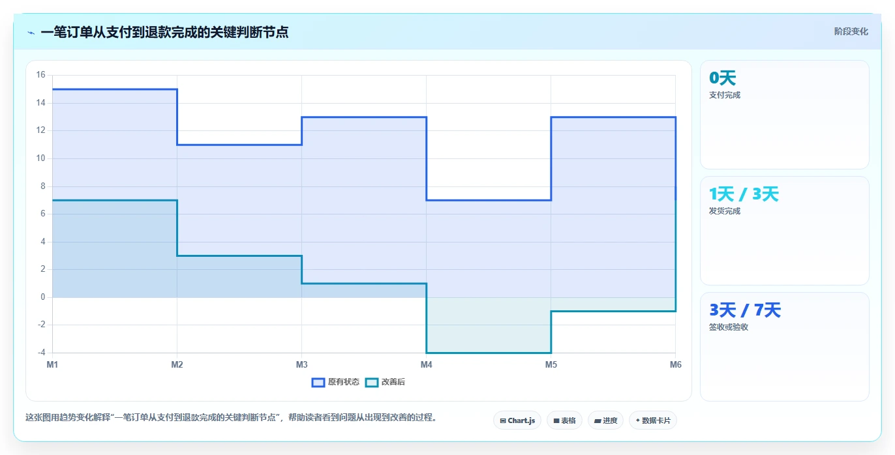Click the 进度 tag

(x=605, y=420)
